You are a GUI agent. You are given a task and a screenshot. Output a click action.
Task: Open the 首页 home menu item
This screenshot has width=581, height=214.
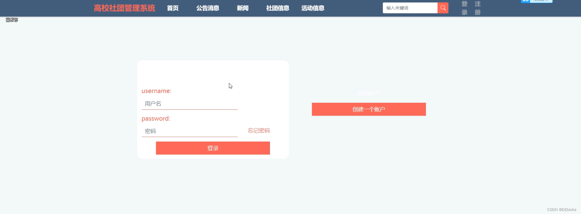[173, 8]
